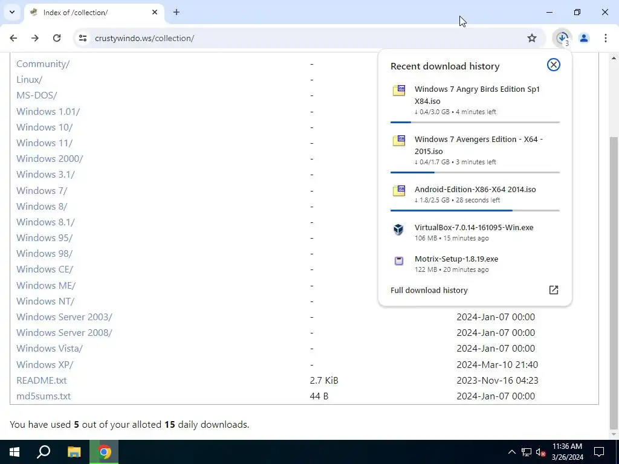
Task: Bookmark this page with the star icon
Action: click(x=532, y=38)
